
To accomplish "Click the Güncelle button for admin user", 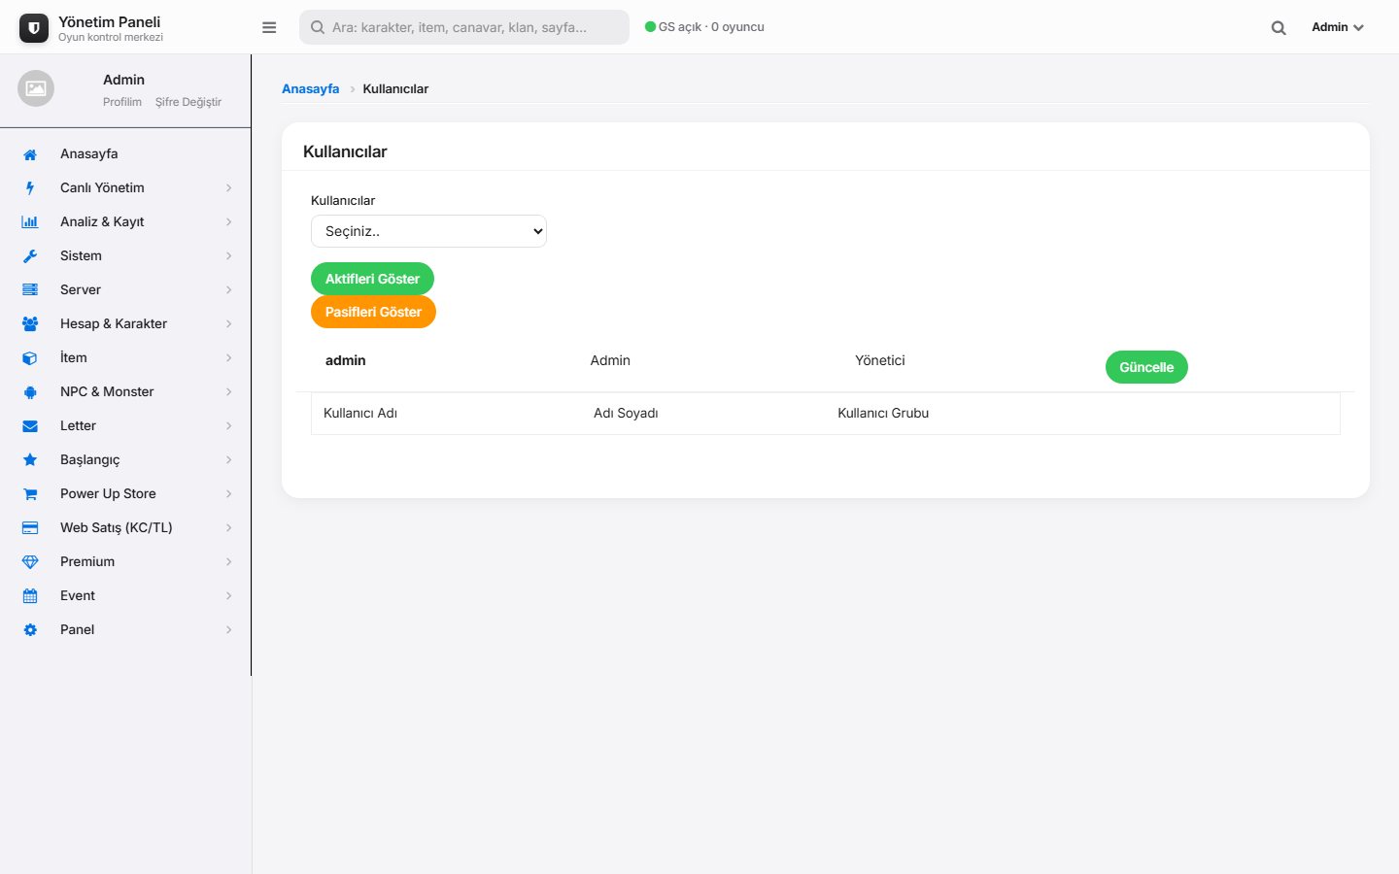I will point(1146,367).
